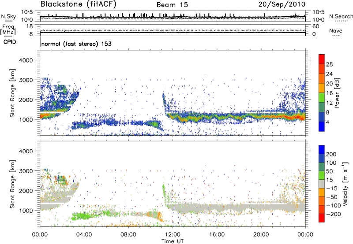Click the '60' label on the Nave axis
This screenshot has height=244, width=353.
point(315,26)
